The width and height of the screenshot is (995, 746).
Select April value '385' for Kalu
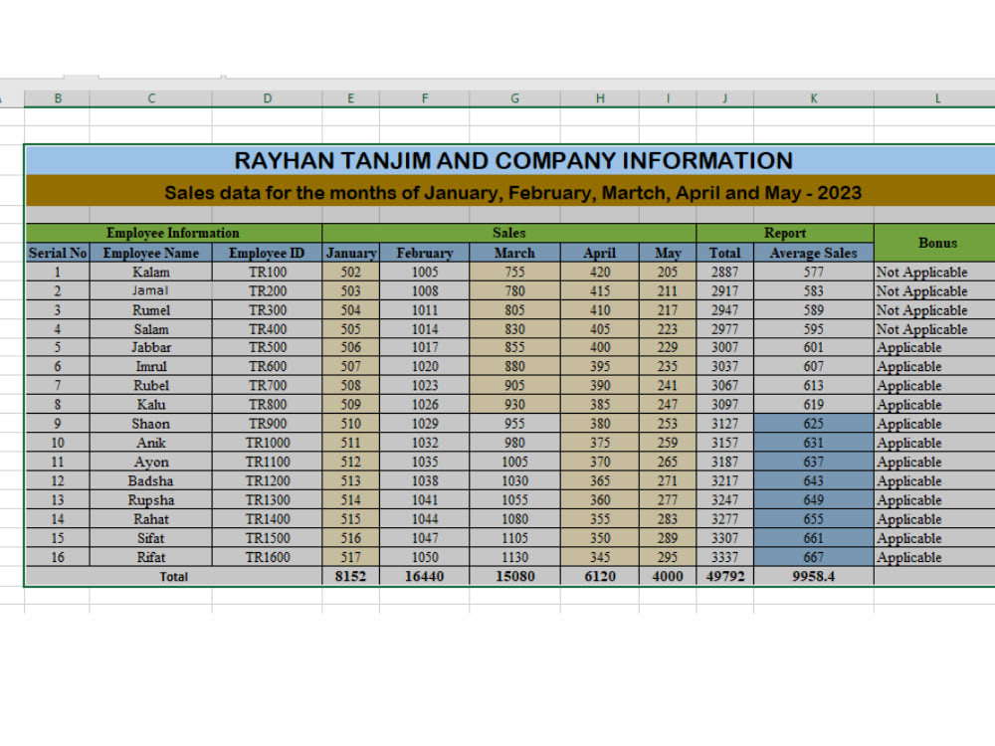pos(600,404)
